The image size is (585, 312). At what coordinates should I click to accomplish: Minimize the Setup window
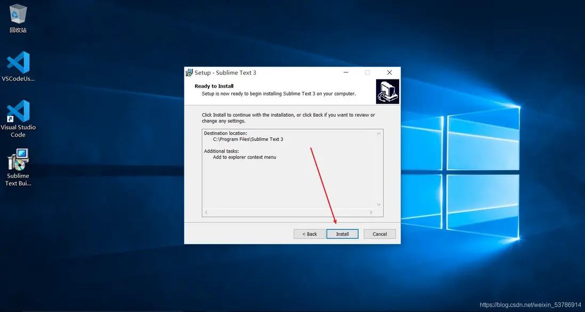coord(346,73)
